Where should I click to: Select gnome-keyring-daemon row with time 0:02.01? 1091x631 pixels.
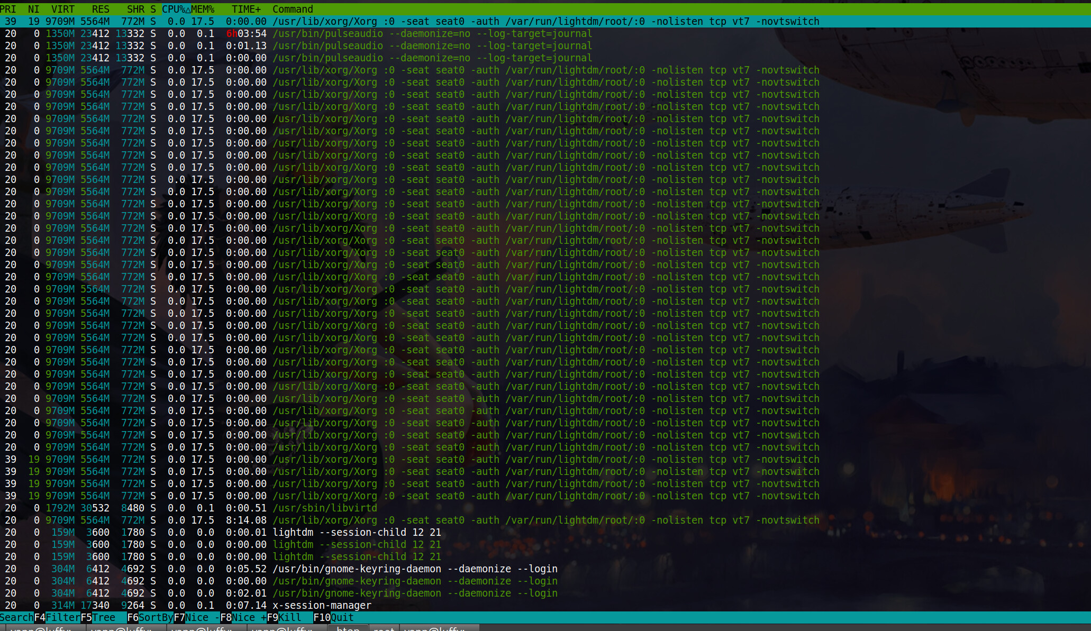545,593
